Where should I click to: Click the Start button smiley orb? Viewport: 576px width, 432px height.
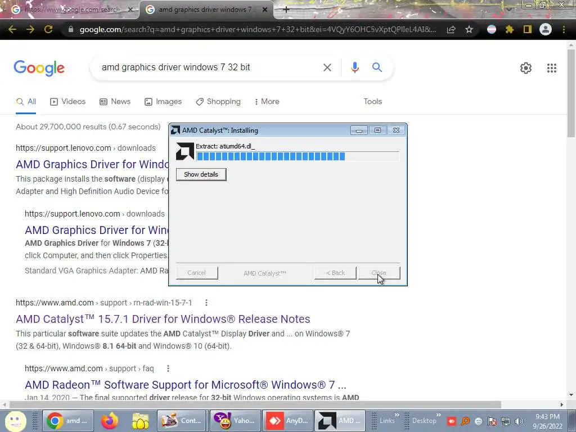click(15, 421)
